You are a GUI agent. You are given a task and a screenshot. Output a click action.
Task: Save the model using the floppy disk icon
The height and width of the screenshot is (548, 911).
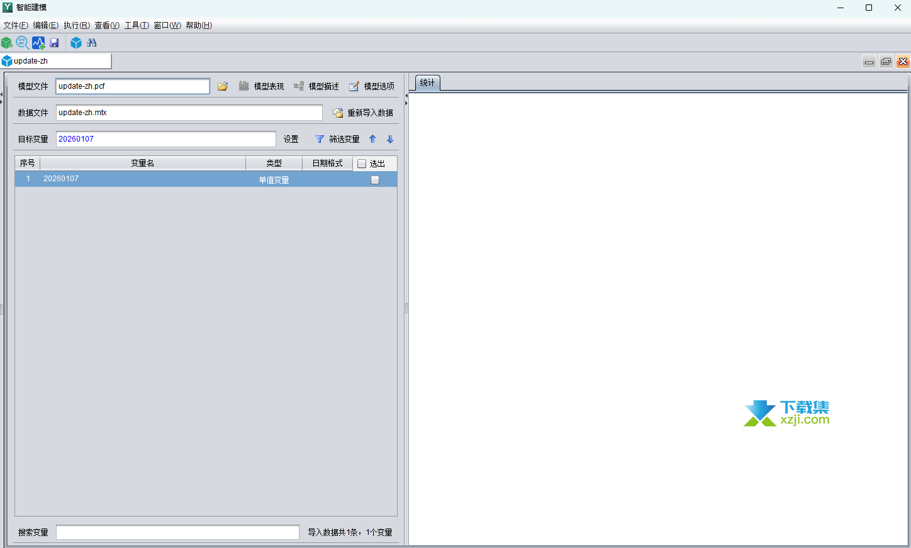click(x=54, y=42)
